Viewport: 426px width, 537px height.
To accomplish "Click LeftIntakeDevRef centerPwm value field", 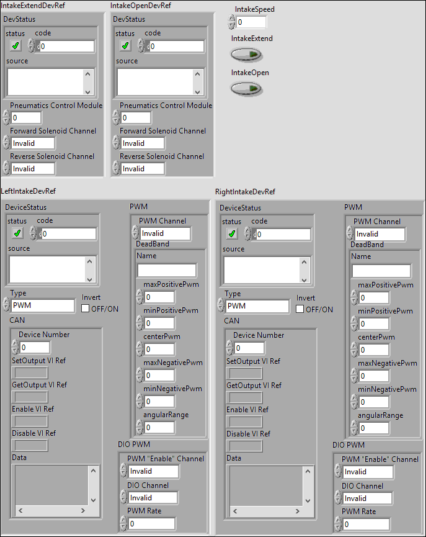I will click(x=159, y=349).
